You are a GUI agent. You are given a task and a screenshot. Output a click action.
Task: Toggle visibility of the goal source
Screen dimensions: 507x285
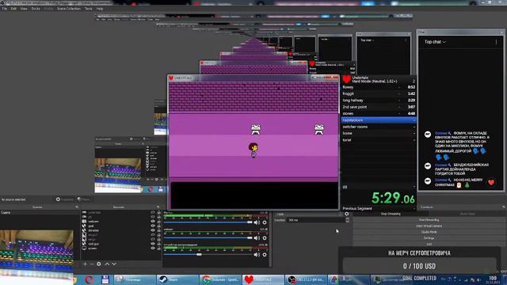(x=153, y=226)
